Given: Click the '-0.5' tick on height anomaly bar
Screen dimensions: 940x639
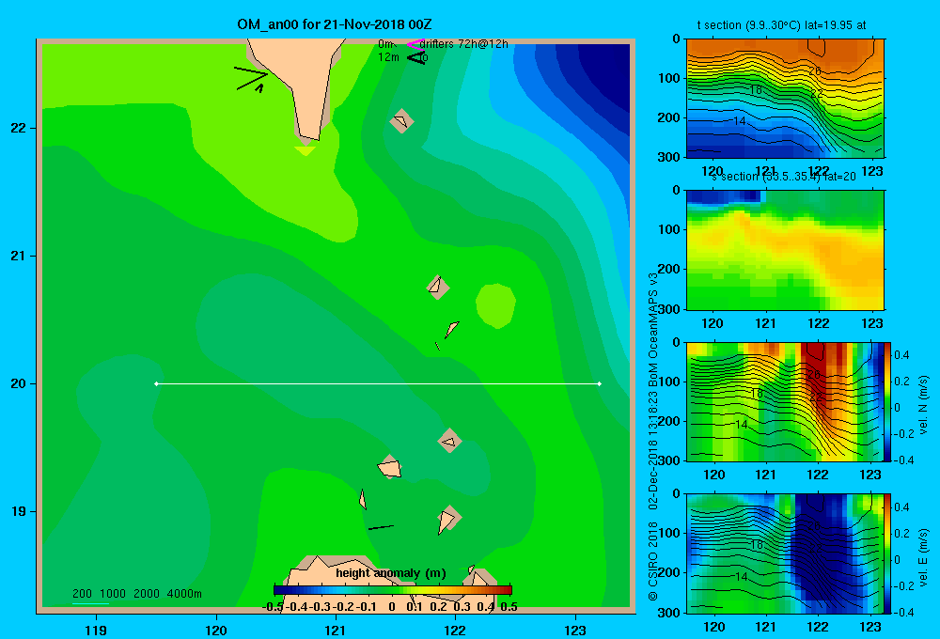Looking at the screenshot, I should click(x=273, y=607).
